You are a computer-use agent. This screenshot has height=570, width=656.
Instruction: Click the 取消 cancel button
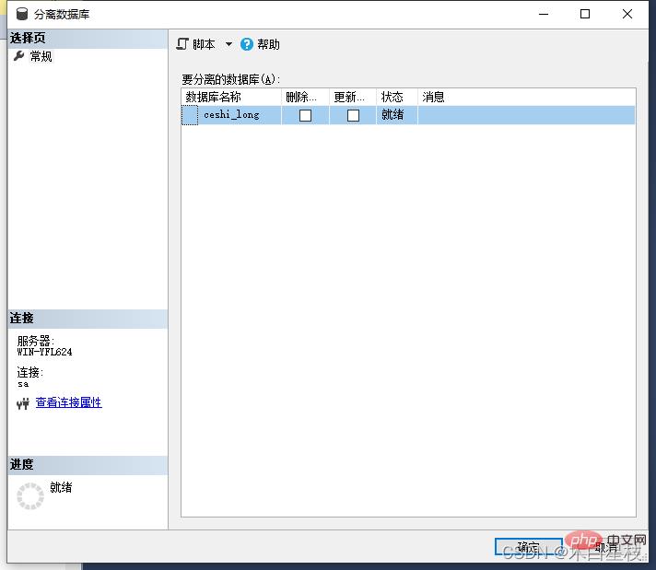606,547
